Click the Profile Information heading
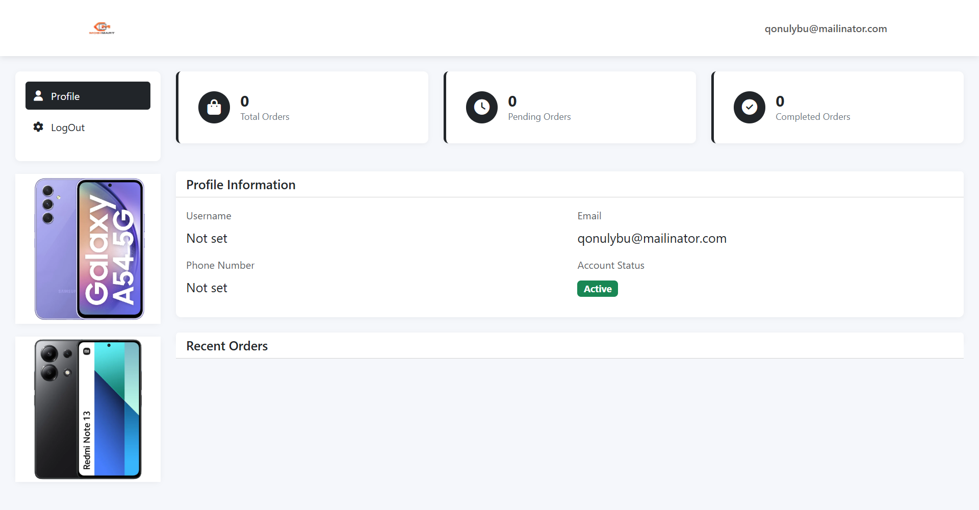Image resolution: width=979 pixels, height=510 pixels. [x=241, y=185]
